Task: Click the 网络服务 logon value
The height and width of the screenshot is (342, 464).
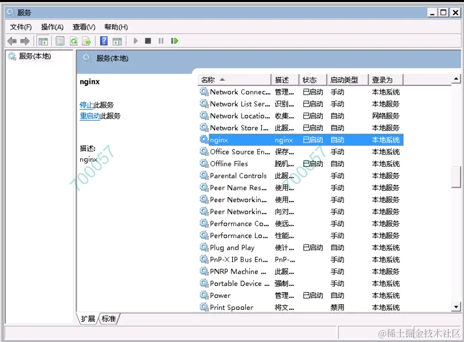Action: (385, 116)
